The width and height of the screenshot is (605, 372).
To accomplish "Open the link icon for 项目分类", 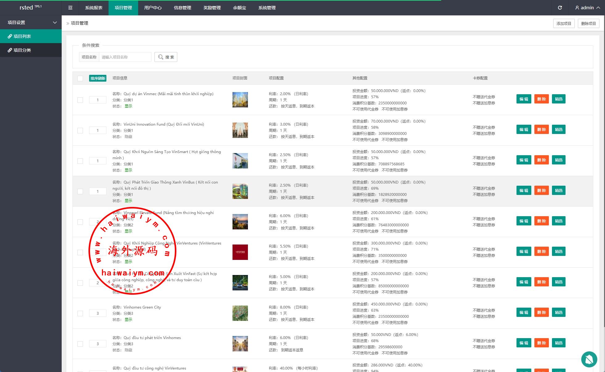I will point(10,50).
